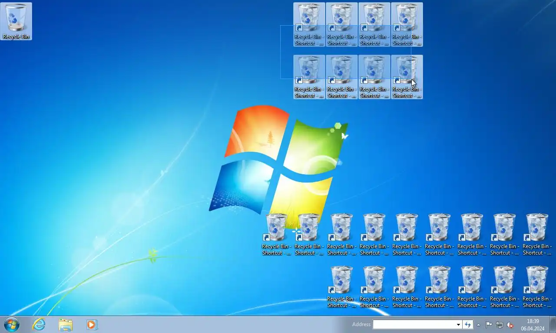Select the bottom-left shortcut in the highlighted group

click(309, 77)
